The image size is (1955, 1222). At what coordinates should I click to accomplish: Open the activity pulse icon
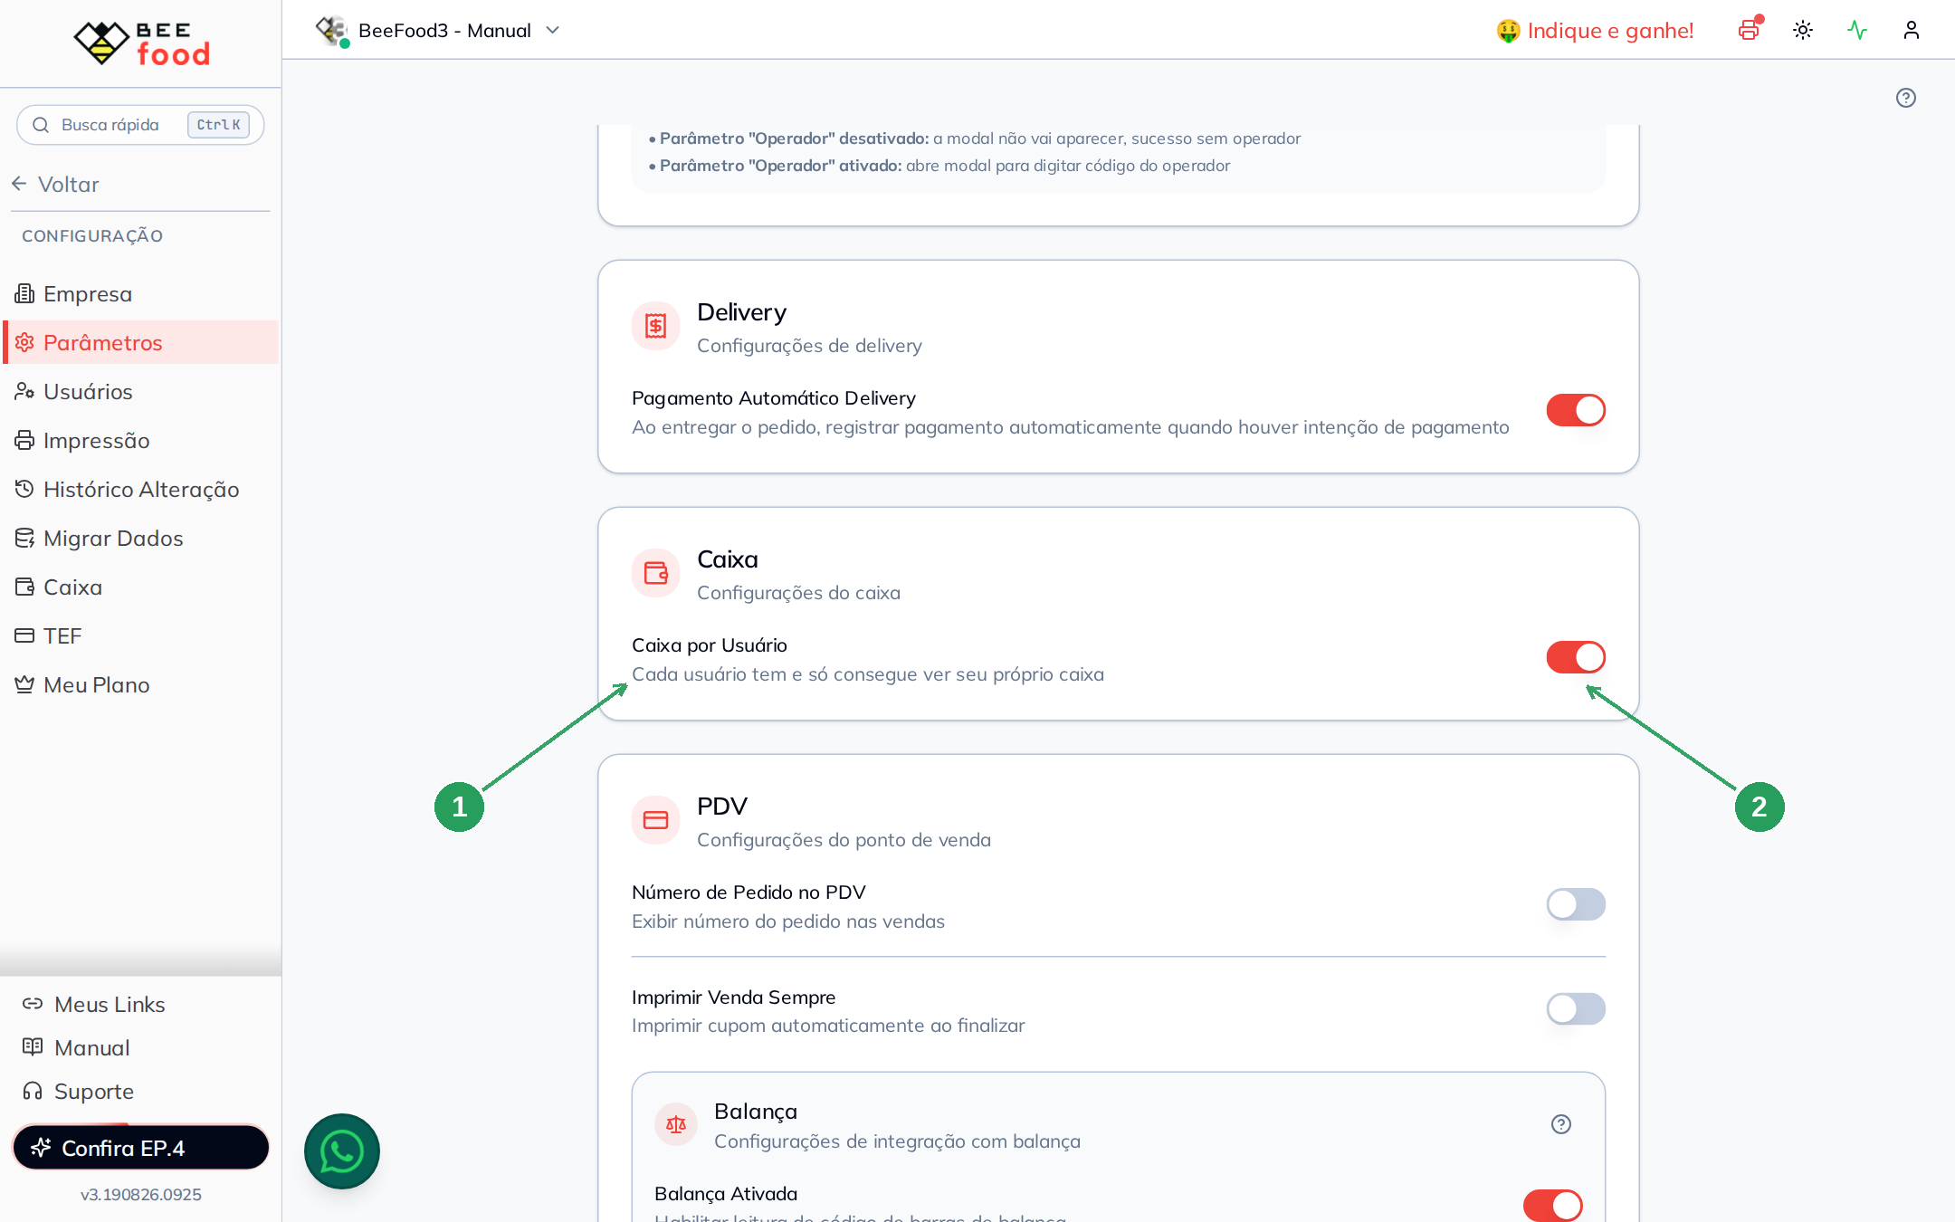(x=1857, y=30)
